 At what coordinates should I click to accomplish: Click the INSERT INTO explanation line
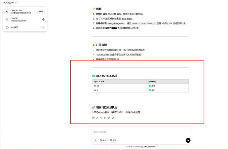pos(118,28)
